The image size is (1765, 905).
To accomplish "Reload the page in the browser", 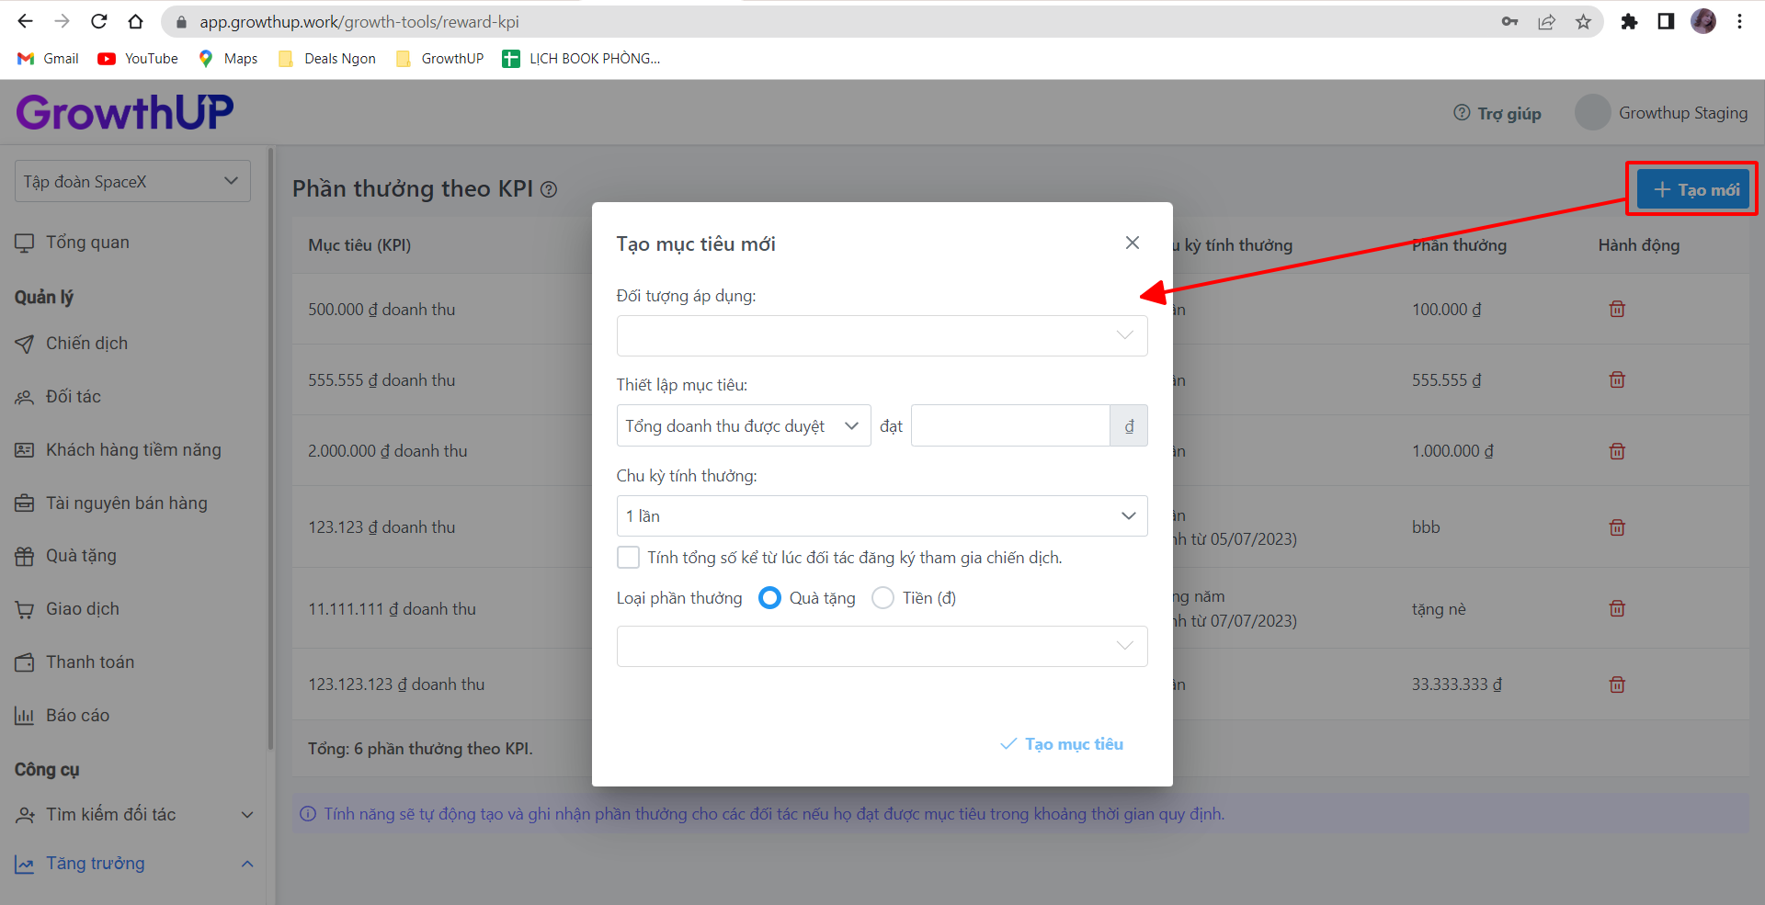I will tap(99, 22).
